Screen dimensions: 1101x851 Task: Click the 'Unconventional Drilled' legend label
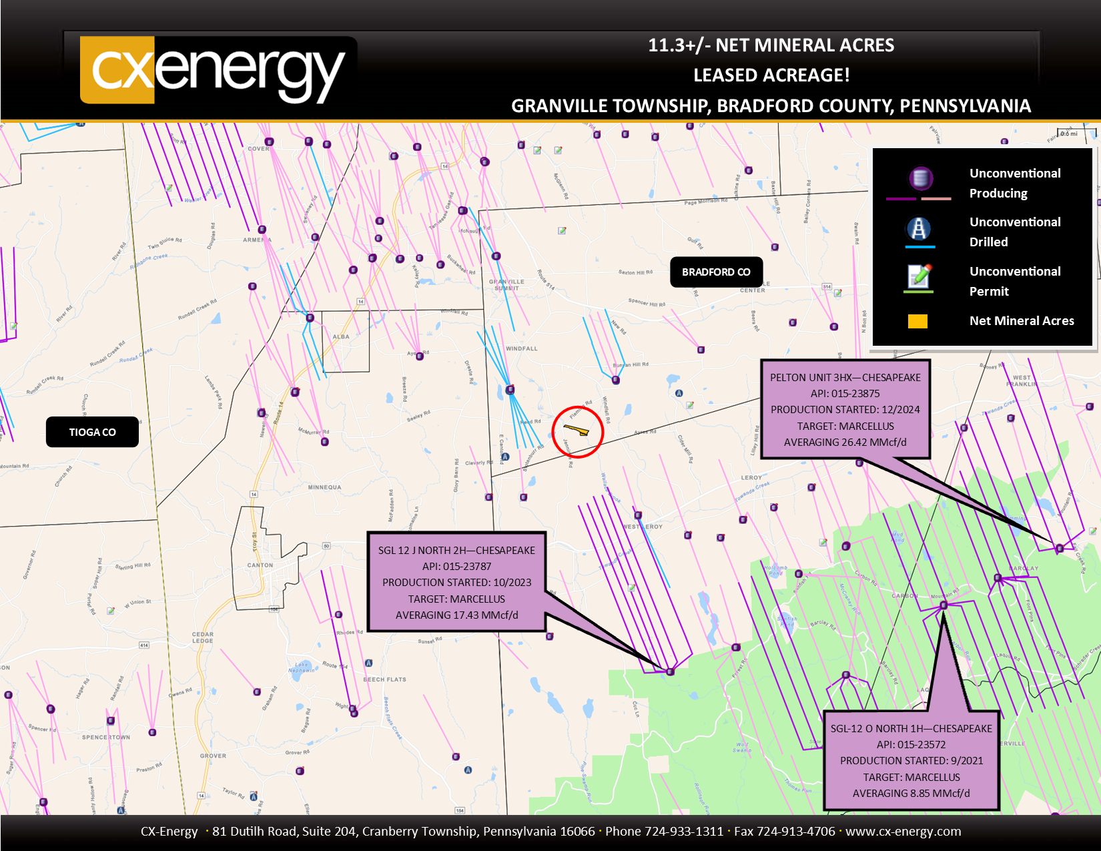(x=1015, y=232)
